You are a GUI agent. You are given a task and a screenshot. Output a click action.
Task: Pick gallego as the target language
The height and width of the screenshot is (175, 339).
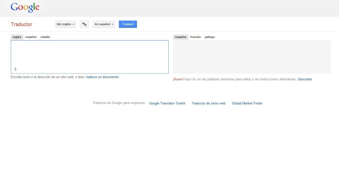pos(210,37)
